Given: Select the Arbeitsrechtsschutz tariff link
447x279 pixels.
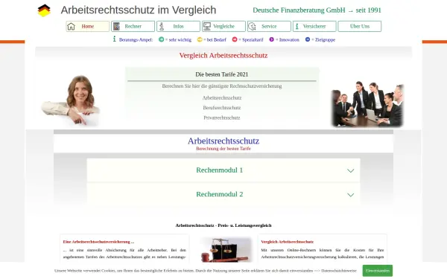Looking at the screenshot, I should (x=222, y=98).
